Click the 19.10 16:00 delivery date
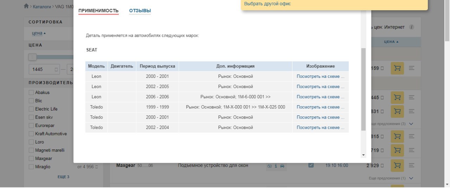 point(337,166)
